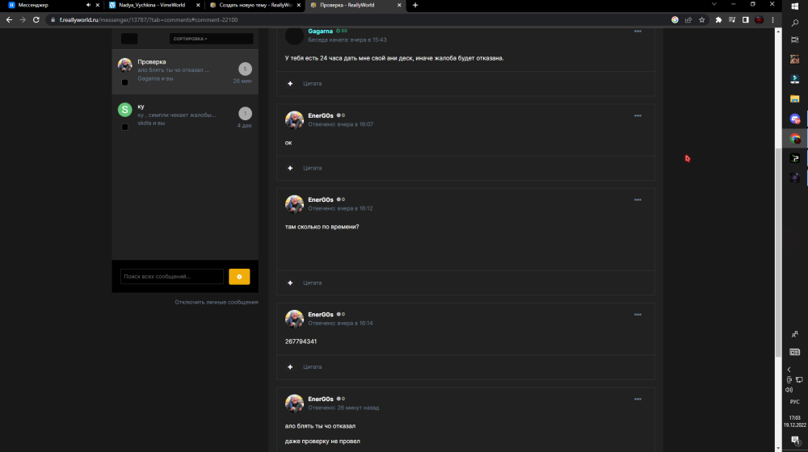Open Windows taskbar search

794,23
